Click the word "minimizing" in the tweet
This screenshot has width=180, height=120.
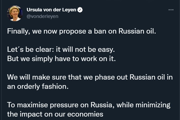153,105
